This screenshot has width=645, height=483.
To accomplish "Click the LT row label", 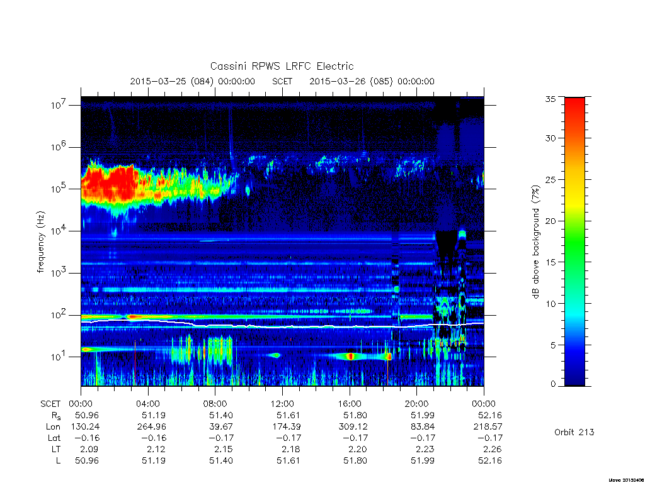I will point(56,449).
